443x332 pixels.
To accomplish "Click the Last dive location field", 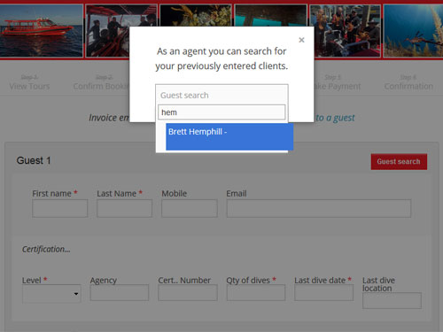I will click(x=392, y=301).
